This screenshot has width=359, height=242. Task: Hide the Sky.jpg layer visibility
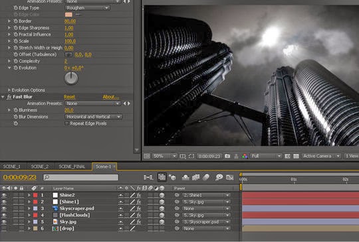[x=4, y=222]
